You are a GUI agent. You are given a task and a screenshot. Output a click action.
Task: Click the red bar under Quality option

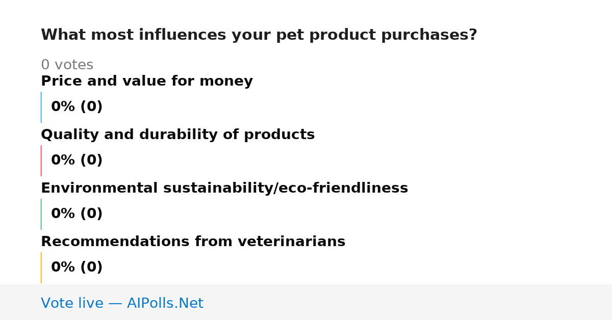pos(41,161)
